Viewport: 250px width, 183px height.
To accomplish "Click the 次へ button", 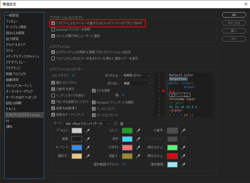I will tap(234, 39).
